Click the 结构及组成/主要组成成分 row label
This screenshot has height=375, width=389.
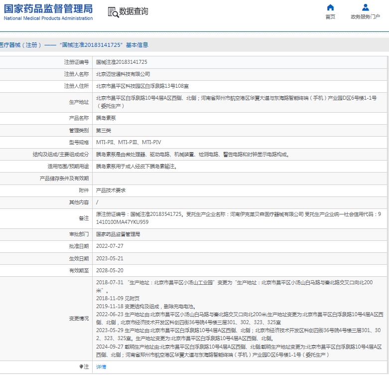click(61, 155)
